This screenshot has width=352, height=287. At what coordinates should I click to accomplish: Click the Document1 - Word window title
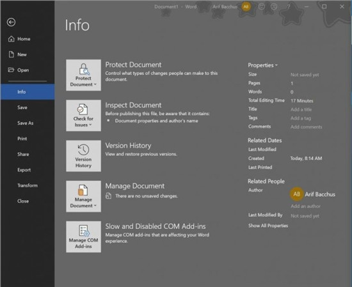point(175,7)
